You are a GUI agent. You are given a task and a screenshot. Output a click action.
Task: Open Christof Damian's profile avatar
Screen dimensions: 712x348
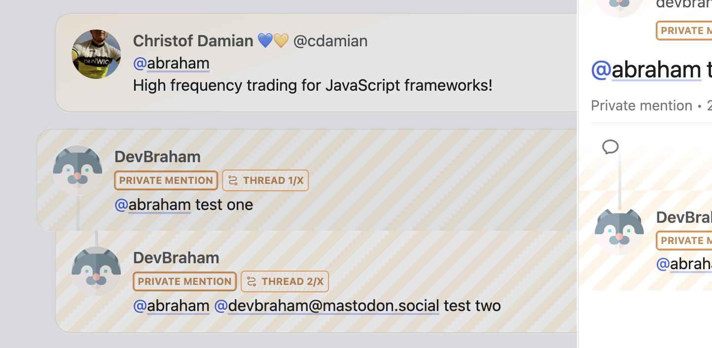[97, 54]
